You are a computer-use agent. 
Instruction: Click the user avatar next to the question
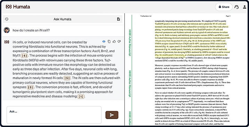(x=7, y=30)
